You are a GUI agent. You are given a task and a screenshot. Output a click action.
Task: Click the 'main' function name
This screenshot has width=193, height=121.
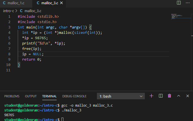(x=31, y=27)
